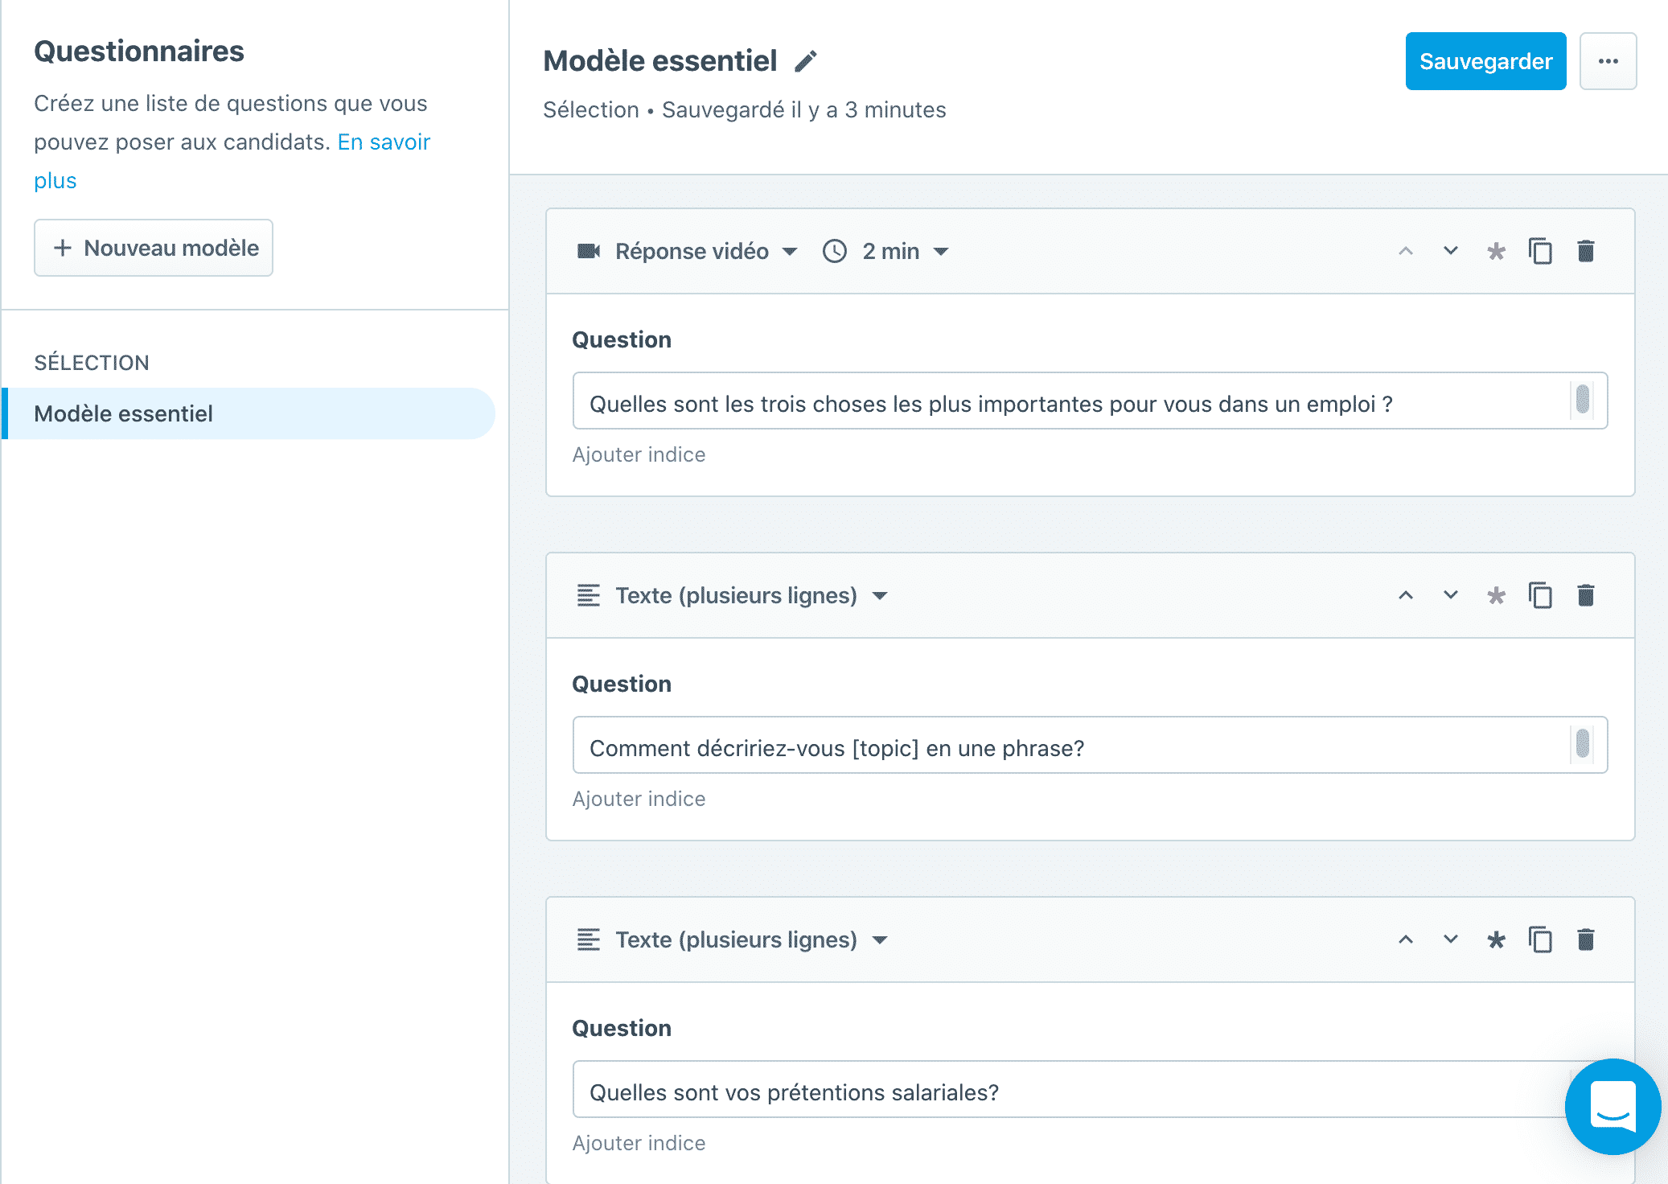Duplicate the video response question
This screenshot has width=1668, height=1184.
(x=1540, y=251)
